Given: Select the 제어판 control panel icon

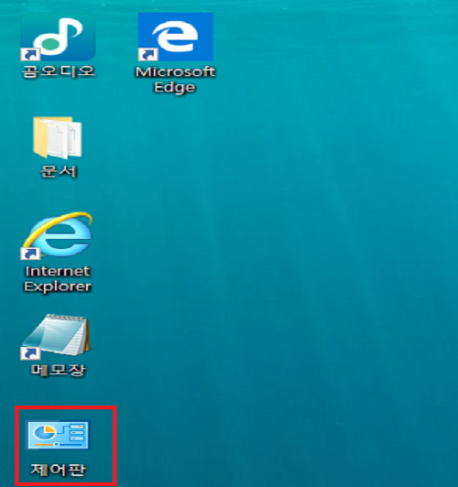Looking at the screenshot, I should [58, 435].
